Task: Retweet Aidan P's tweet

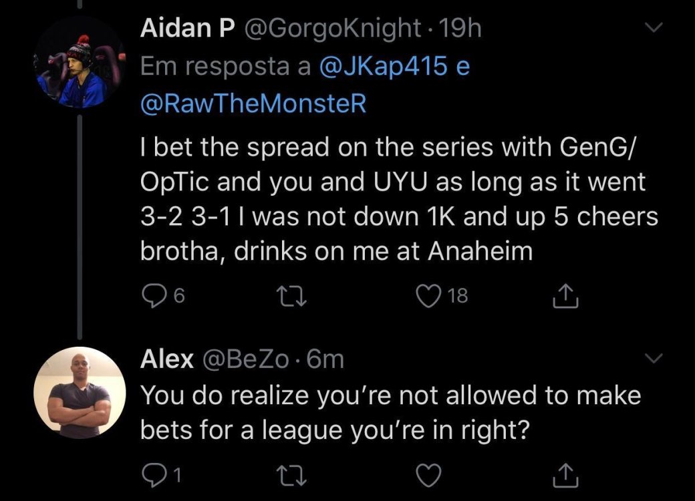Action: [293, 295]
